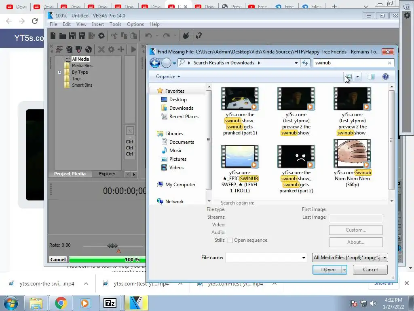
Task: Click the search field containing swinub
Action: click(x=350, y=63)
